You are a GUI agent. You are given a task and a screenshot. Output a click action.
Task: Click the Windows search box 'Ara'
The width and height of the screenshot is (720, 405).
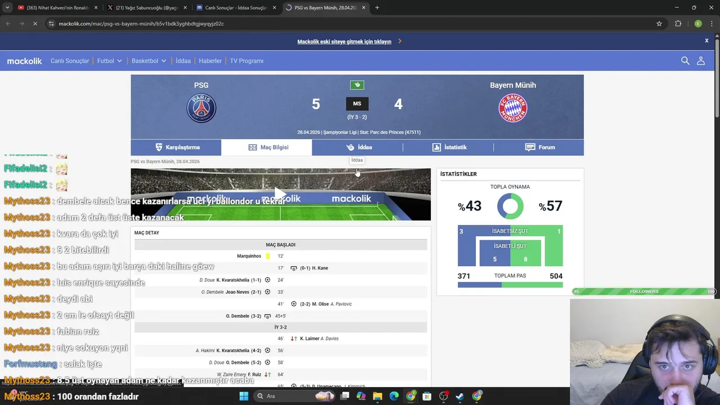(x=293, y=396)
